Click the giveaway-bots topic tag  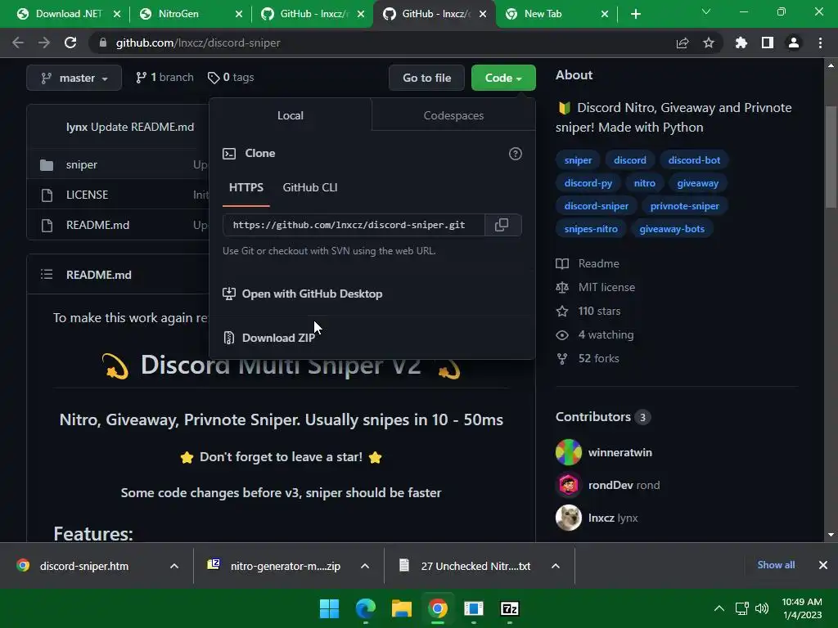tap(672, 229)
